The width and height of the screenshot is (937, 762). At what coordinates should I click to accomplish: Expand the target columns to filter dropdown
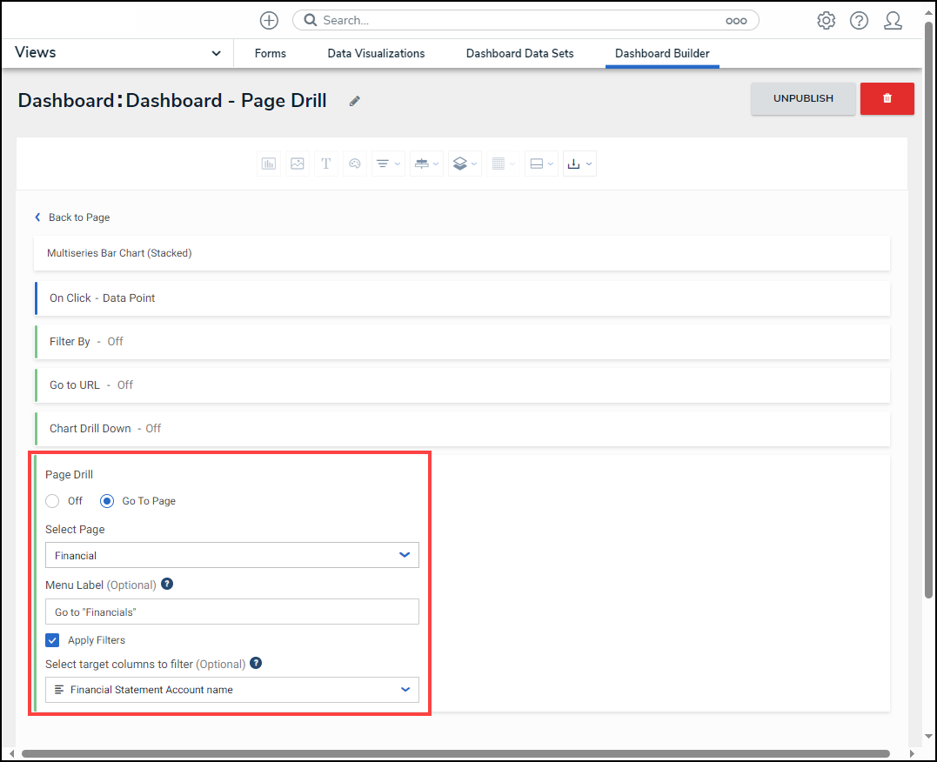tap(231, 690)
